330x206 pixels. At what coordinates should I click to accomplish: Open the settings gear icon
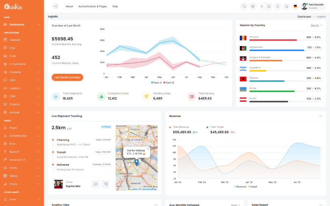pyautogui.click(x=253, y=6)
